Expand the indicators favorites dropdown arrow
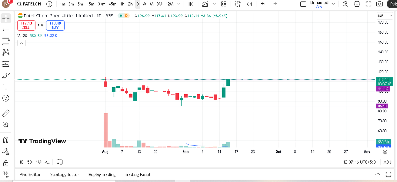 click(214, 4)
